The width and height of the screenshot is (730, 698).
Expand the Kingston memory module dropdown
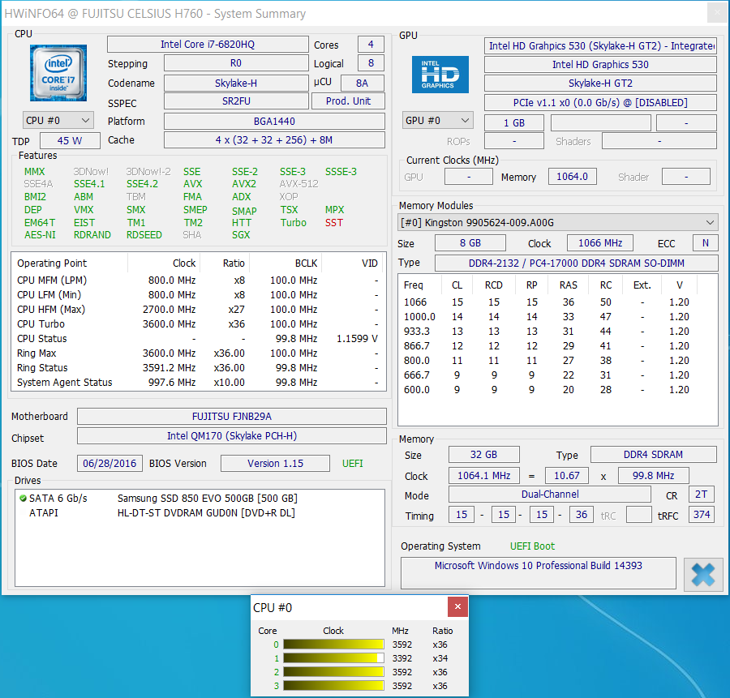558,222
